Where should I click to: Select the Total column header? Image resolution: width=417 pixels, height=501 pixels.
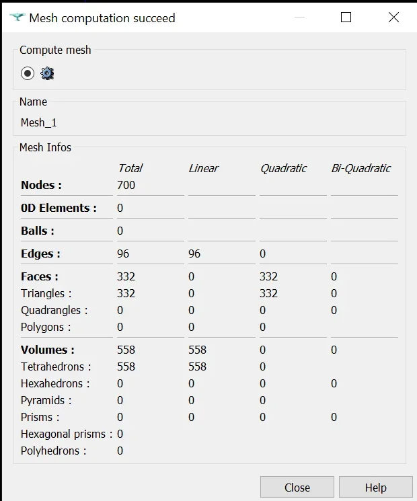click(130, 168)
